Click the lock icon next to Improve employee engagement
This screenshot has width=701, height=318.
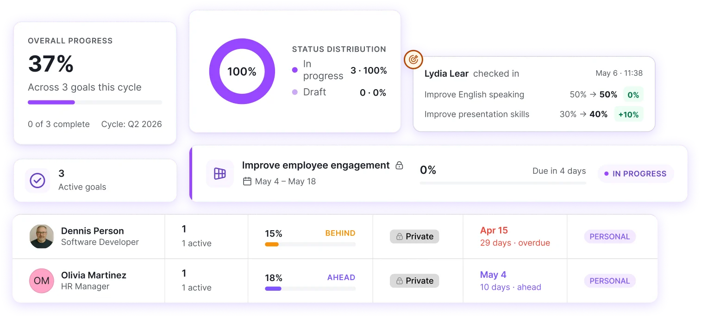pyautogui.click(x=399, y=165)
